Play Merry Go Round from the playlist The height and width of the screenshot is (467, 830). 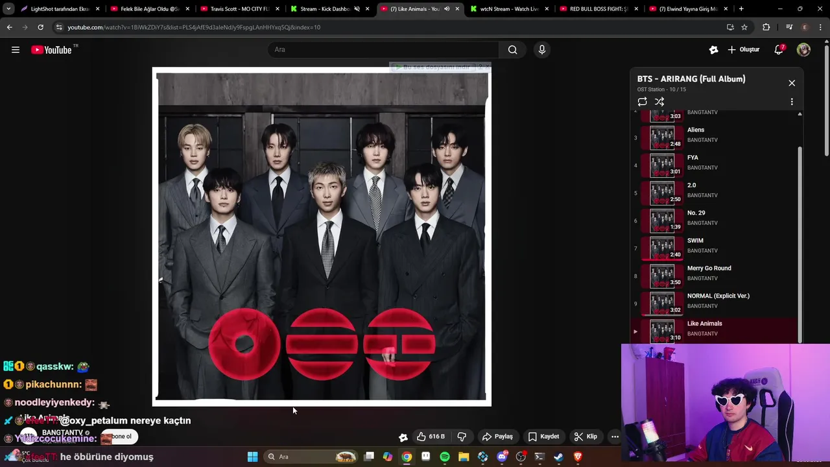pyautogui.click(x=715, y=276)
